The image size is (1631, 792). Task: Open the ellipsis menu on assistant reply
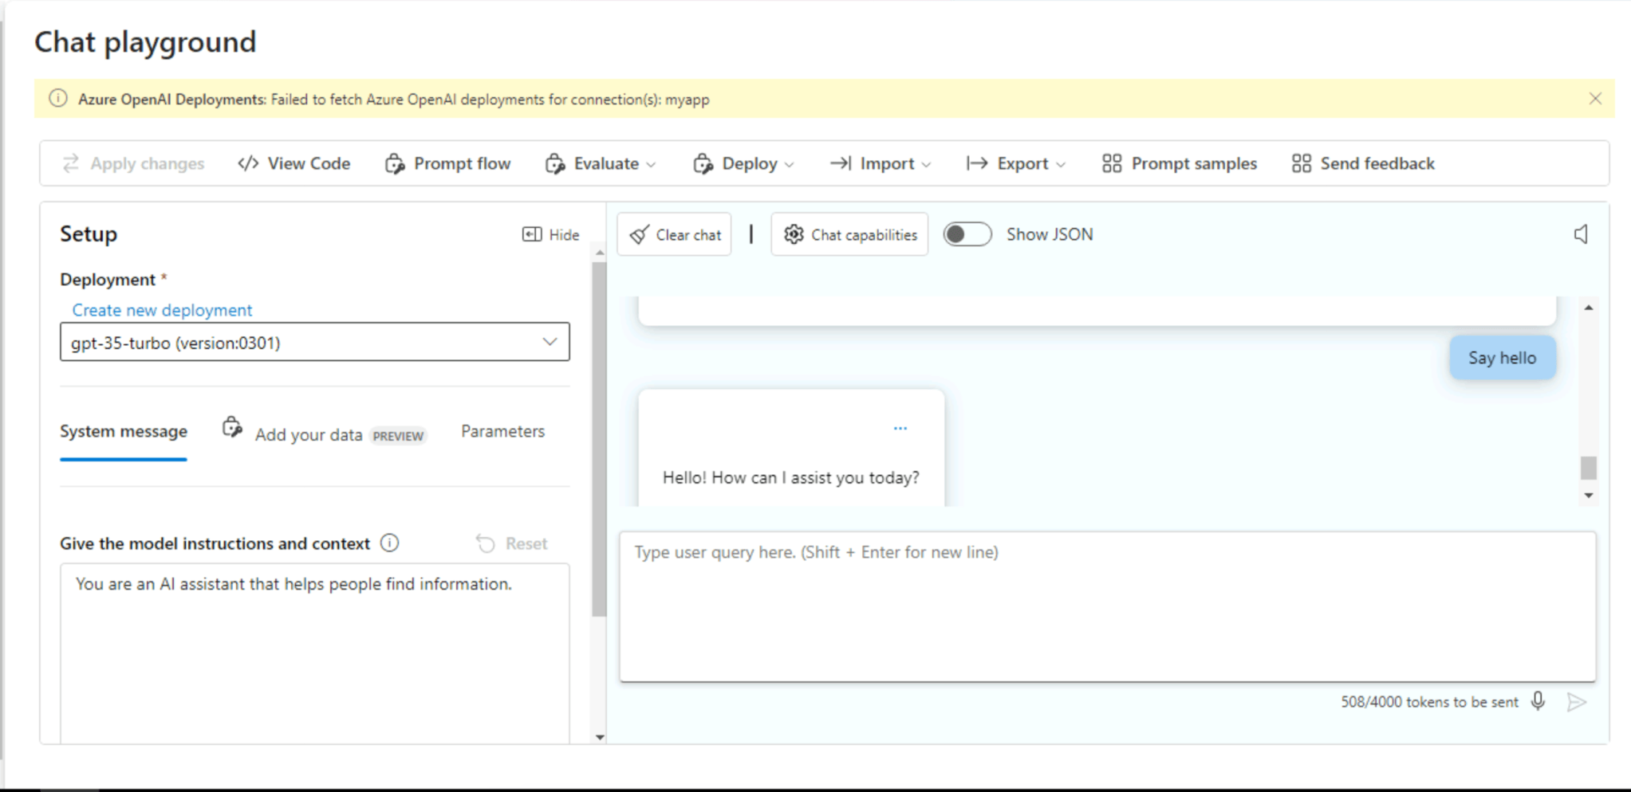[x=900, y=429]
